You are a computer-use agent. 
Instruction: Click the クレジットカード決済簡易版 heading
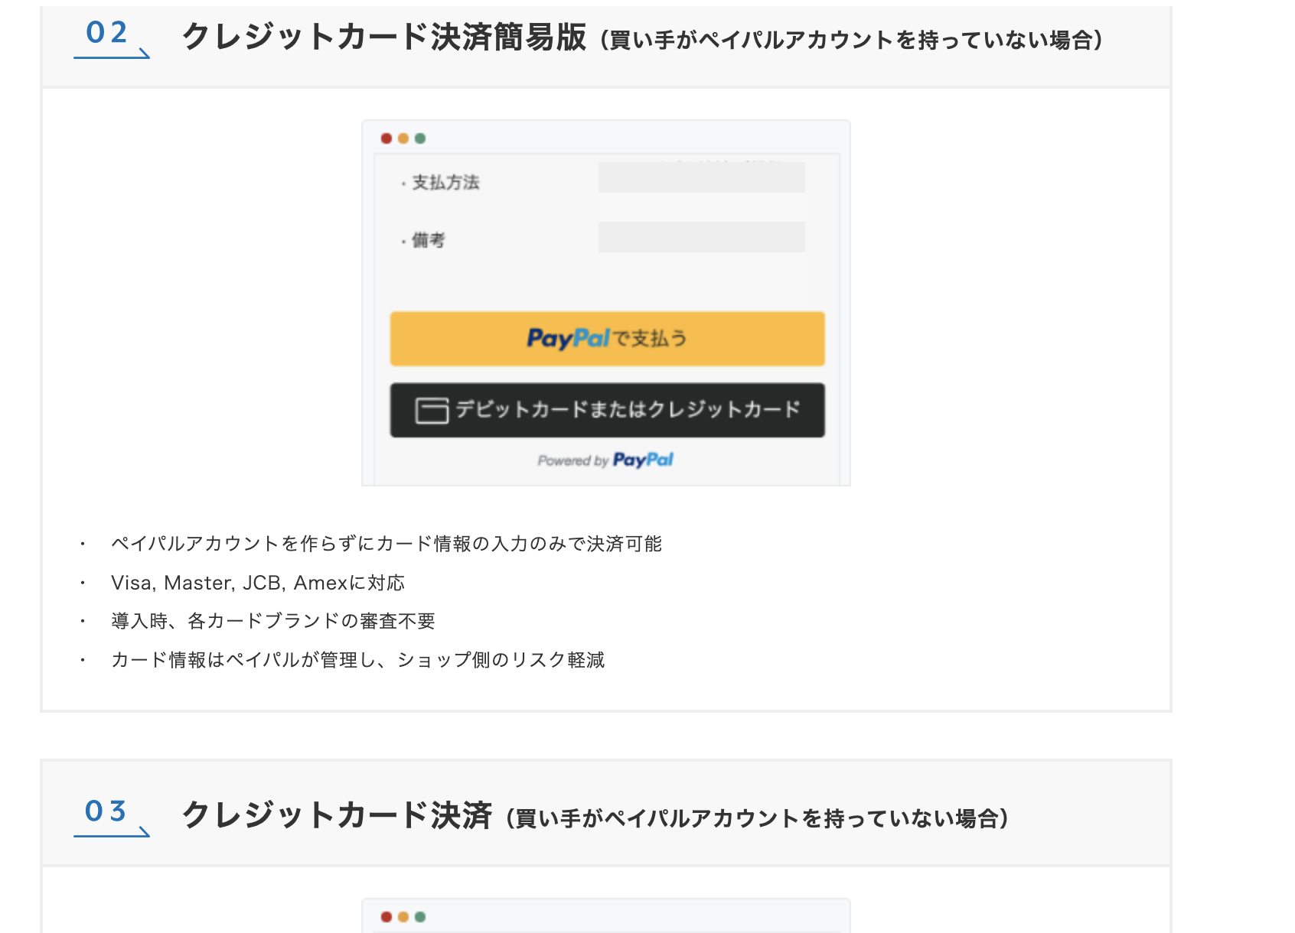point(384,37)
